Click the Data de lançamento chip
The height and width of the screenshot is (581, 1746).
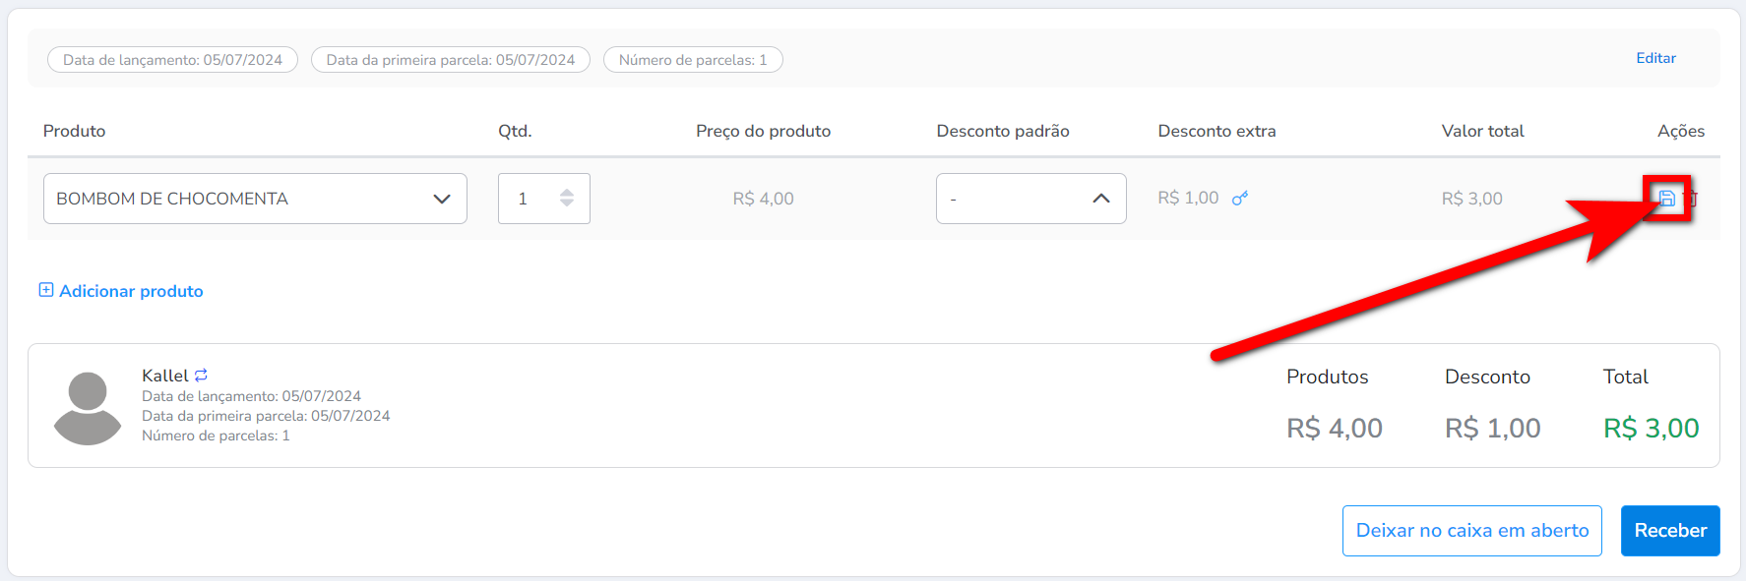click(172, 60)
